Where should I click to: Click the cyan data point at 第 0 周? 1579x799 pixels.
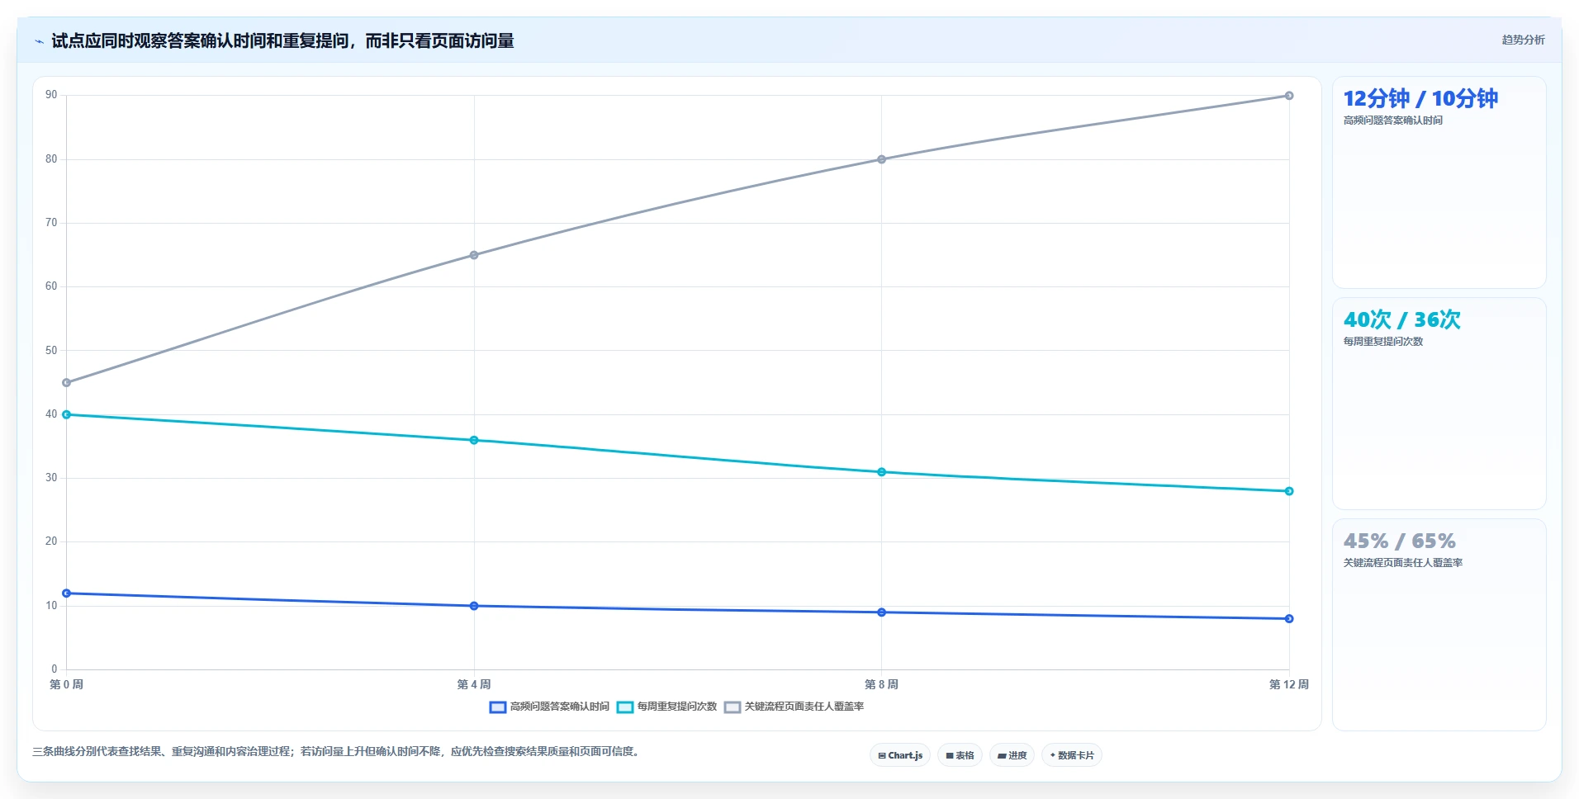[67, 414]
